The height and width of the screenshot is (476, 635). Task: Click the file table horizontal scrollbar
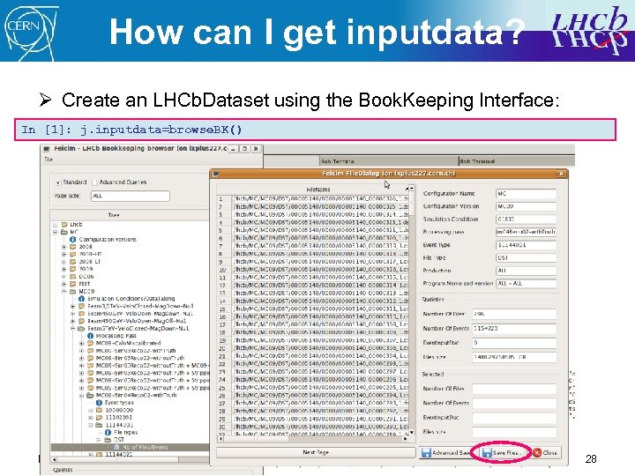coord(313,438)
